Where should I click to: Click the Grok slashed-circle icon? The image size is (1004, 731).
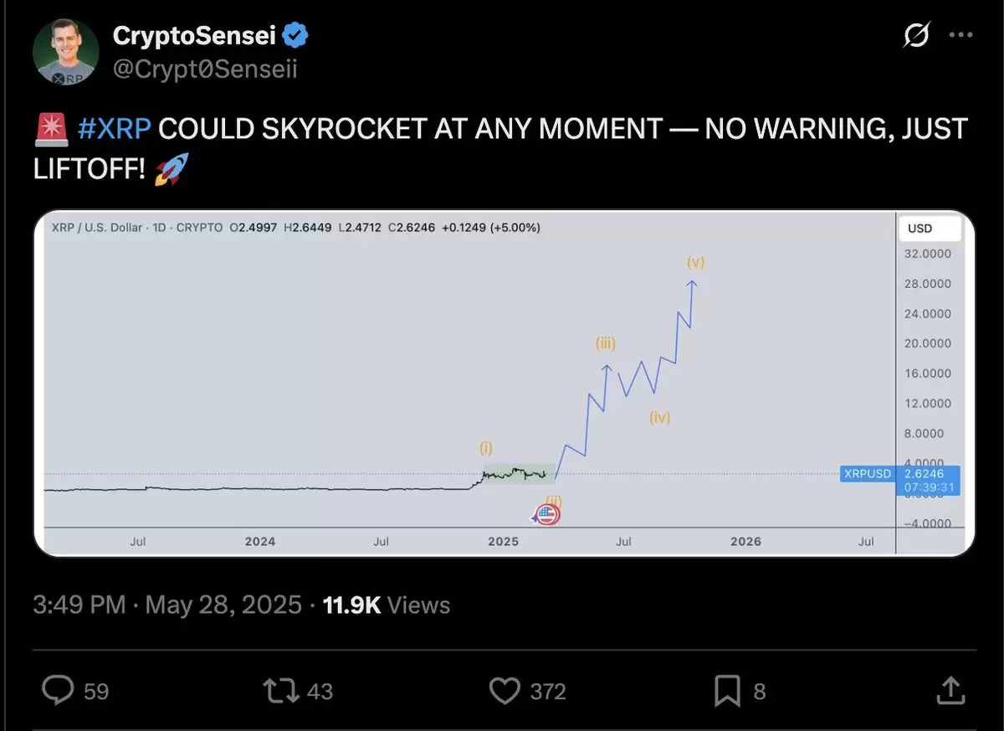[916, 36]
